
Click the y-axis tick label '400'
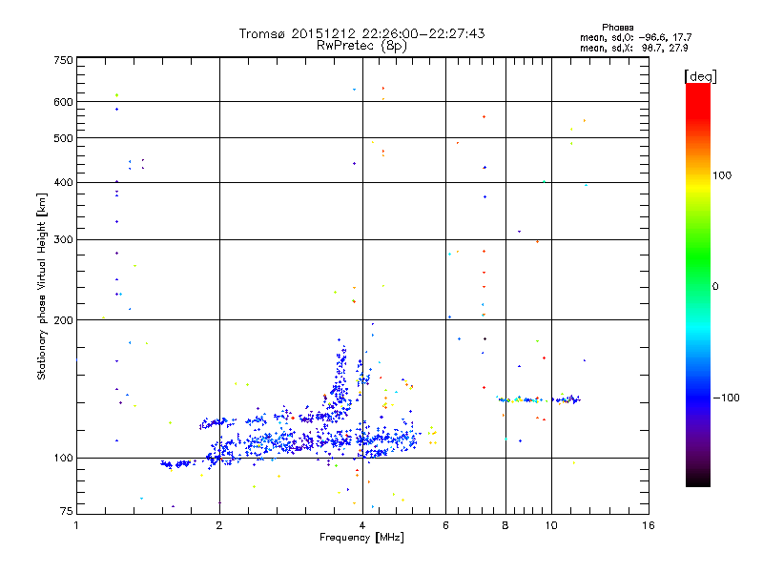(x=63, y=183)
